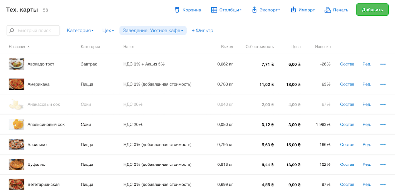Focus the Быстрый поиск search field
Viewport: 395px width, 194px height.
click(x=37, y=31)
